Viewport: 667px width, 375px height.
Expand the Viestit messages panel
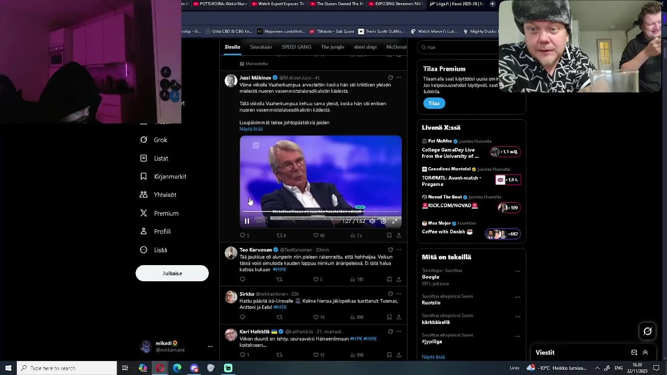point(645,353)
